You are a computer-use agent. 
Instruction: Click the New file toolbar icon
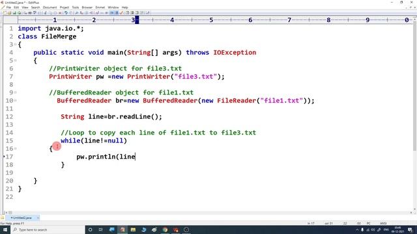5,13
